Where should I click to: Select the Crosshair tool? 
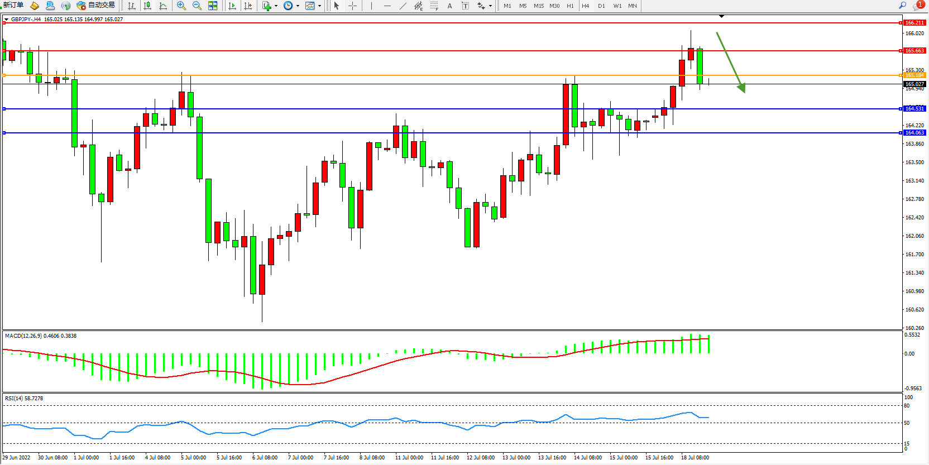352,6
